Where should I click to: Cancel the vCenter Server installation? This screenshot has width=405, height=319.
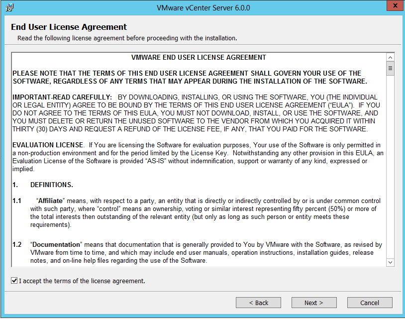370,303
